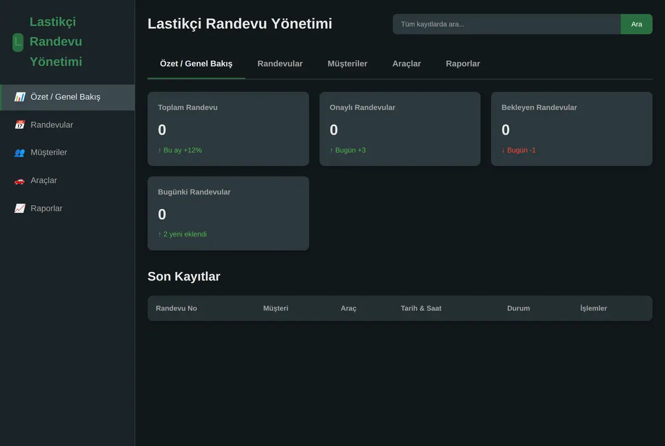Screen dimensions: 665x446
Task: Select the Bekleyen Randevular stat card
Action: click(x=572, y=129)
